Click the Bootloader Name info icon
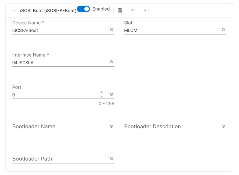Screen dimensions: 239x175 [111, 126]
